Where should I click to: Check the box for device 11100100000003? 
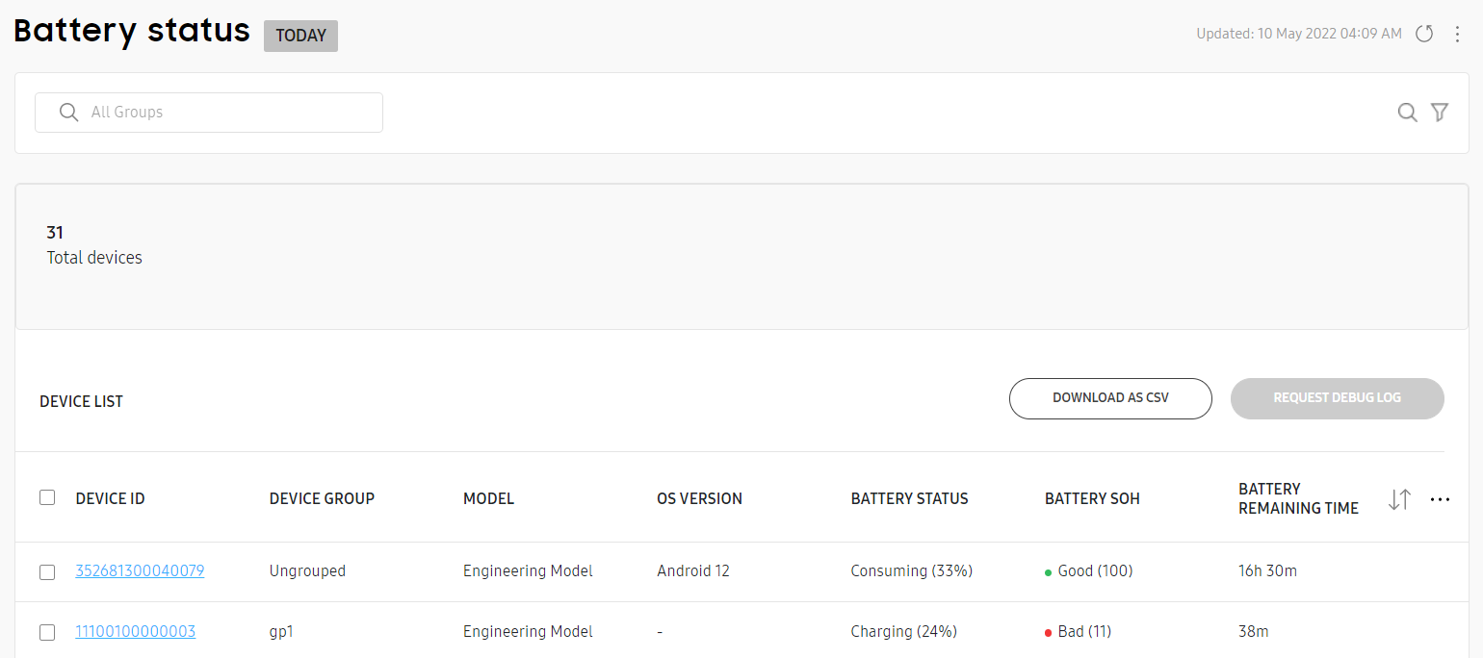coord(47,633)
